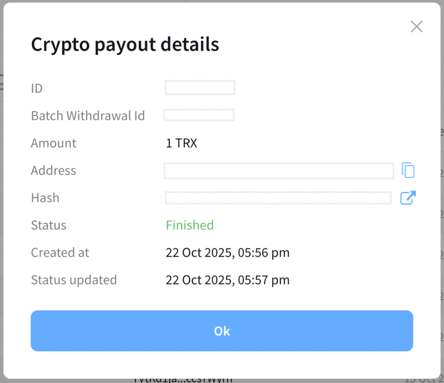Open the transaction hash in explorer
444x383 pixels.
pyautogui.click(x=408, y=198)
